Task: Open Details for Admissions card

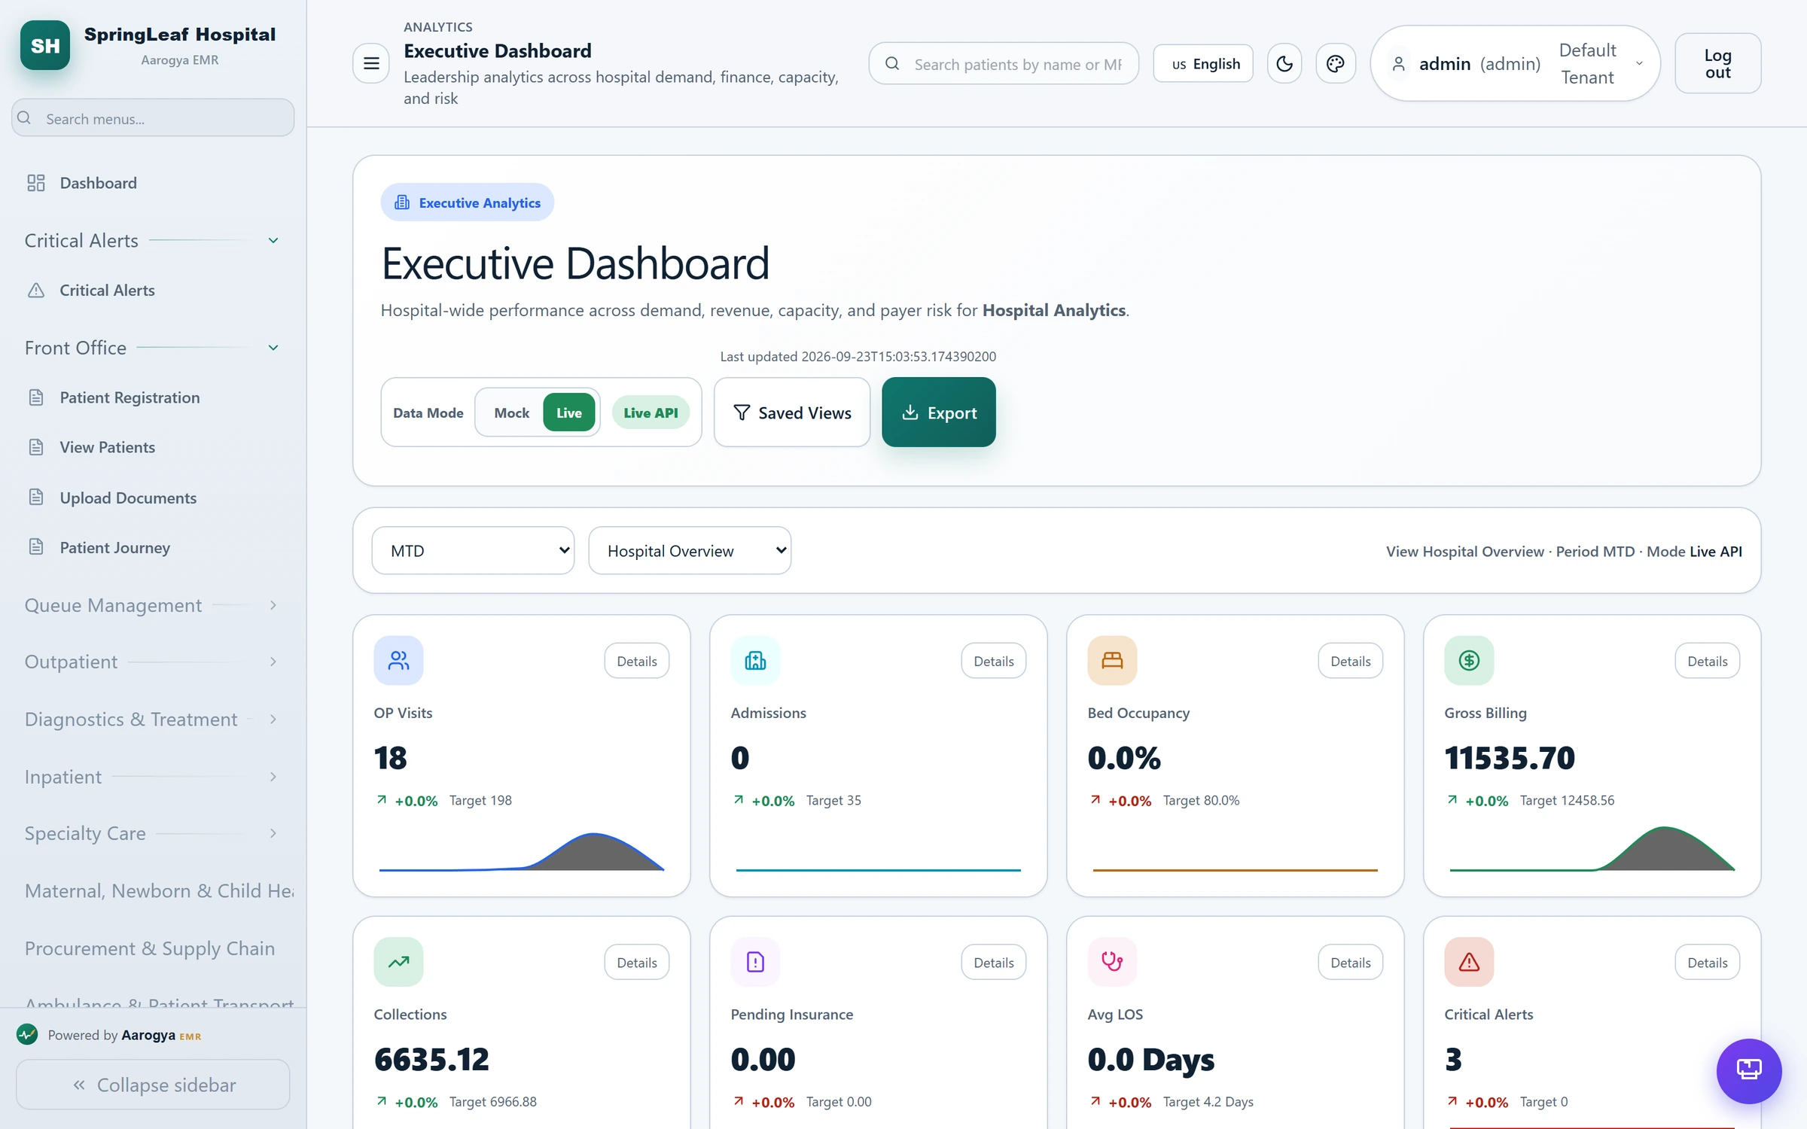Action: pos(994,661)
